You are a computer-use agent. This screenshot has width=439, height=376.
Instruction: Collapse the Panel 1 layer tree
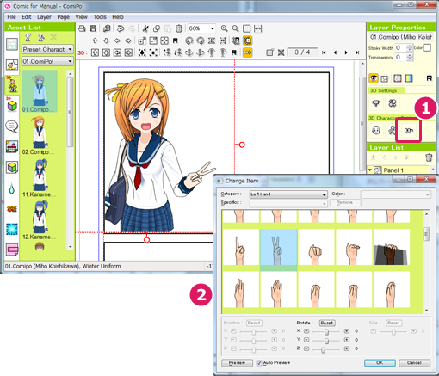[x=370, y=170]
